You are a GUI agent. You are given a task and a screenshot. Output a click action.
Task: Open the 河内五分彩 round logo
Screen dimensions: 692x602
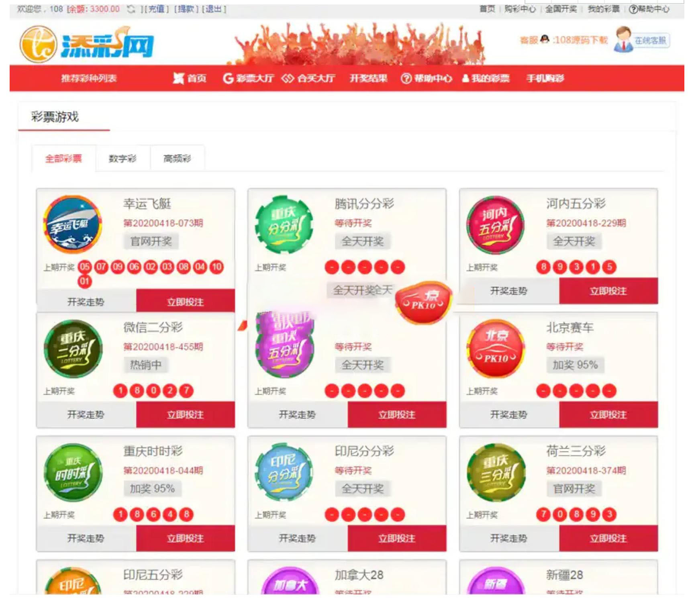point(496,225)
